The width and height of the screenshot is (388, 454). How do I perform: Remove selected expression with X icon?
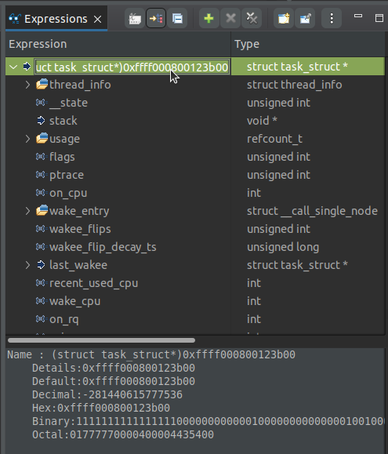pyautogui.click(x=230, y=19)
